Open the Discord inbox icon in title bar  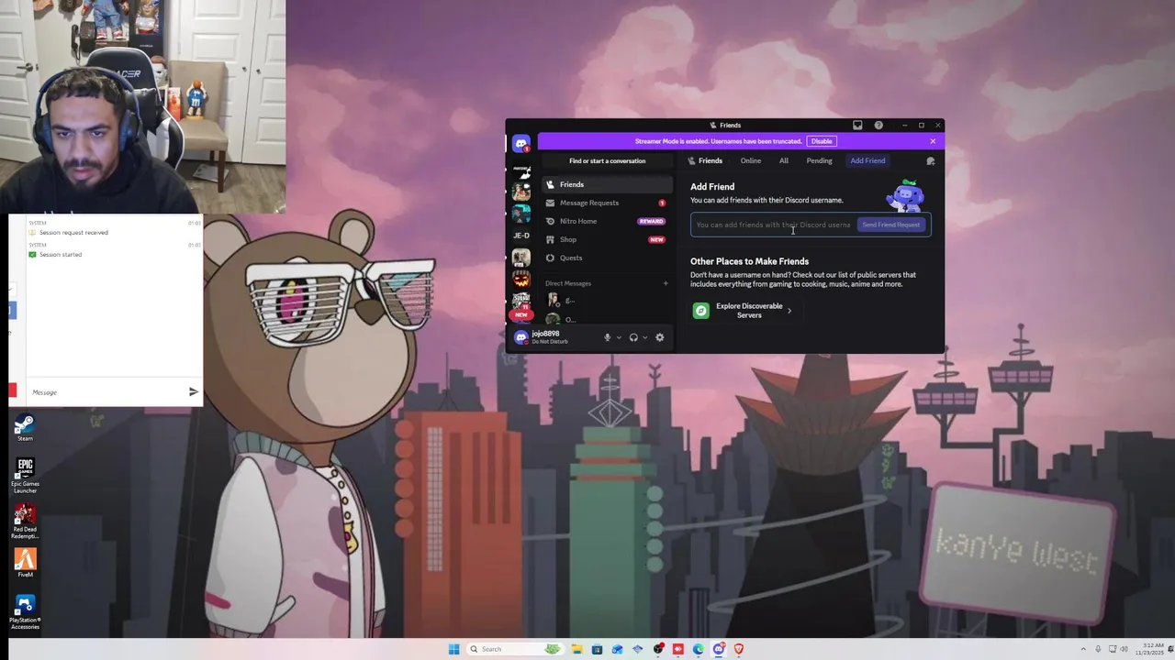pos(857,126)
